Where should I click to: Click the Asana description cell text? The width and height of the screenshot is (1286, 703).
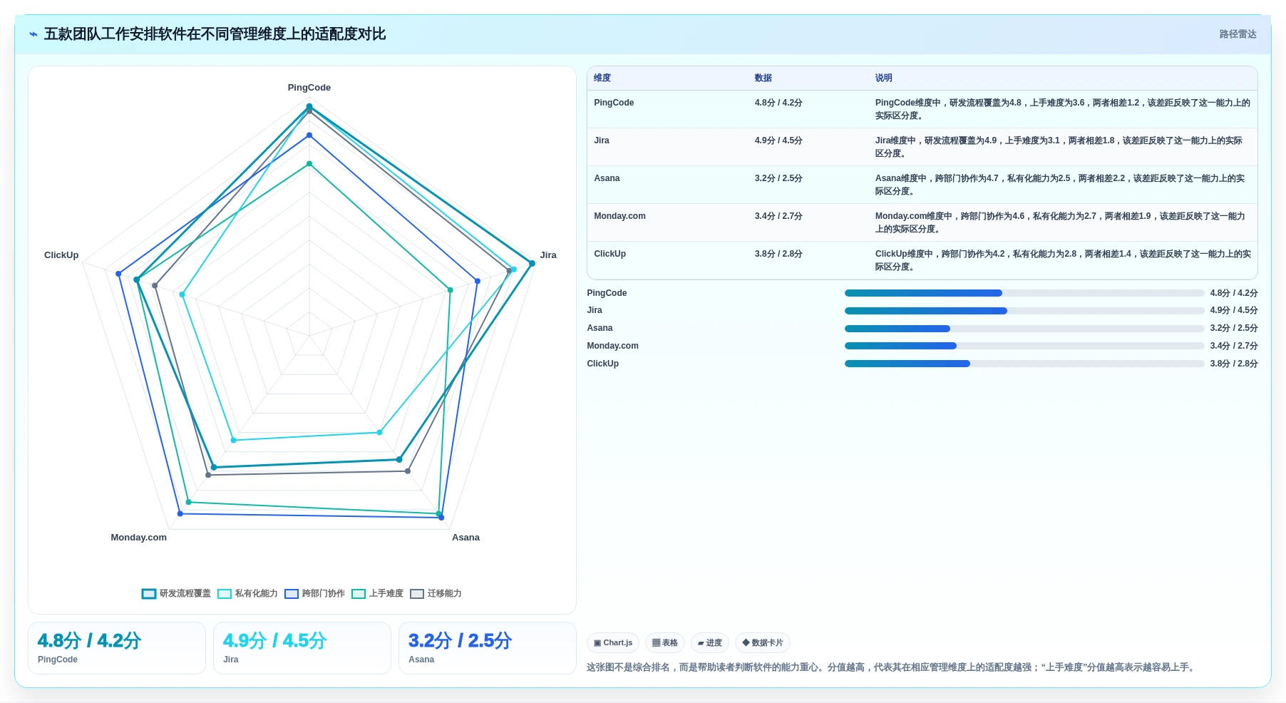1060,185
